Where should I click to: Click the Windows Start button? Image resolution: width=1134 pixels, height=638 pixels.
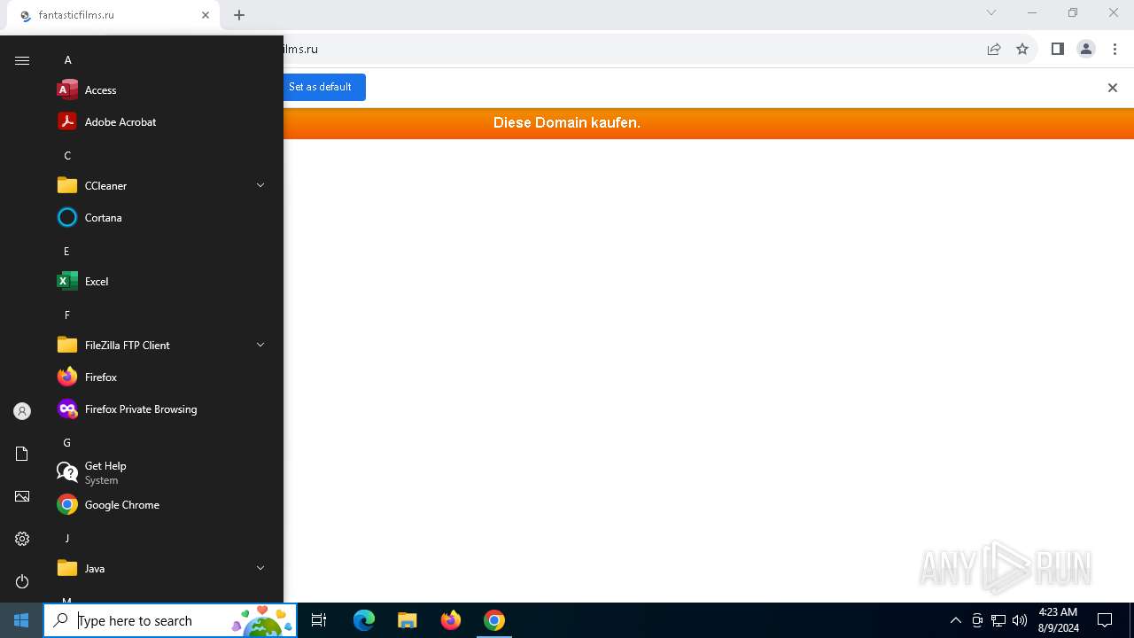pyautogui.click(x=21, y=620)
